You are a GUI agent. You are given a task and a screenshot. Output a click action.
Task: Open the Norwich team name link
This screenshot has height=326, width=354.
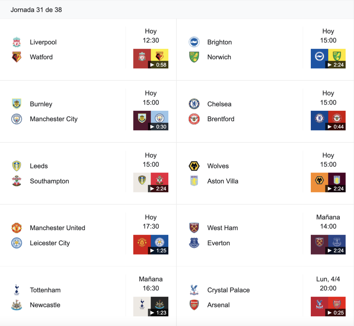click(x=219, y=57)
